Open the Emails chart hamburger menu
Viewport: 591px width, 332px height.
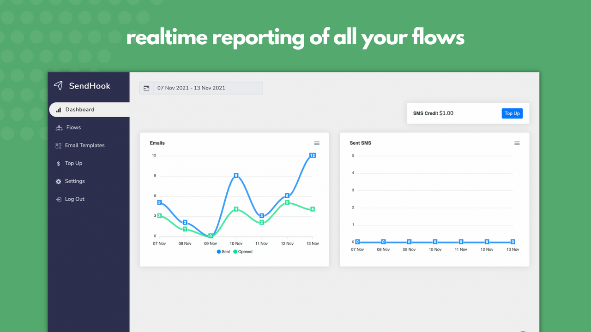(x=317, y=143)
